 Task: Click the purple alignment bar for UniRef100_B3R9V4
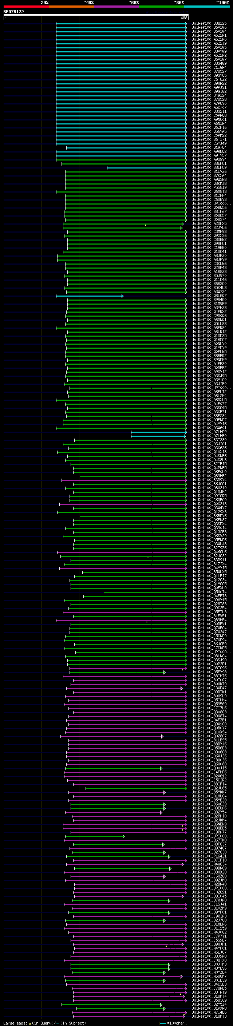pyautogui.click(x=124, y=480)
